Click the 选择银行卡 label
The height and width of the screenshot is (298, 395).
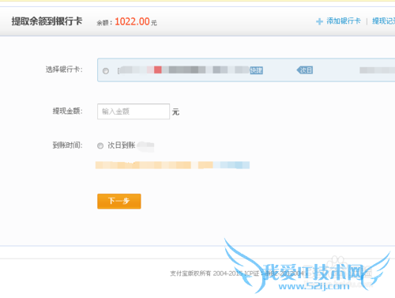[64, 70]
